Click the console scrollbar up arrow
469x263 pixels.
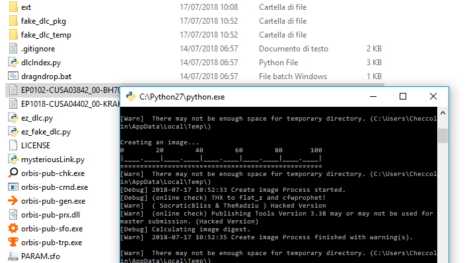click(443, 113)
